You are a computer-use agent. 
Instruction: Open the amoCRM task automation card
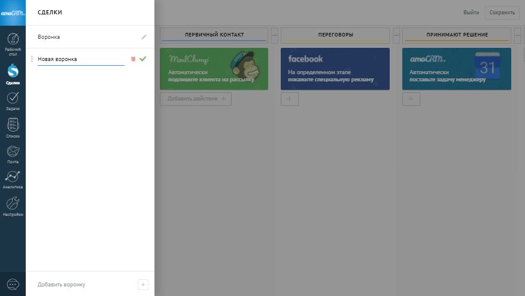pos(457,69)
